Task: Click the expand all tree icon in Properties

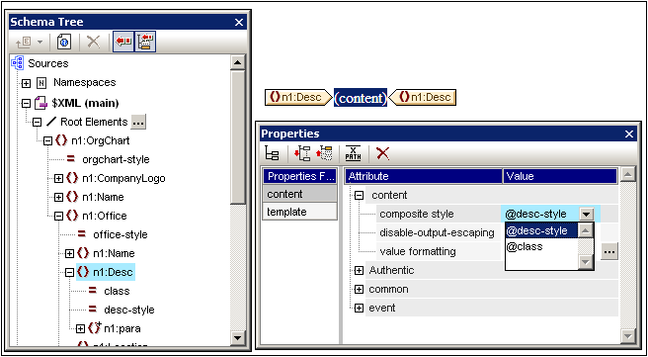Action: click(x=302, y=153)
